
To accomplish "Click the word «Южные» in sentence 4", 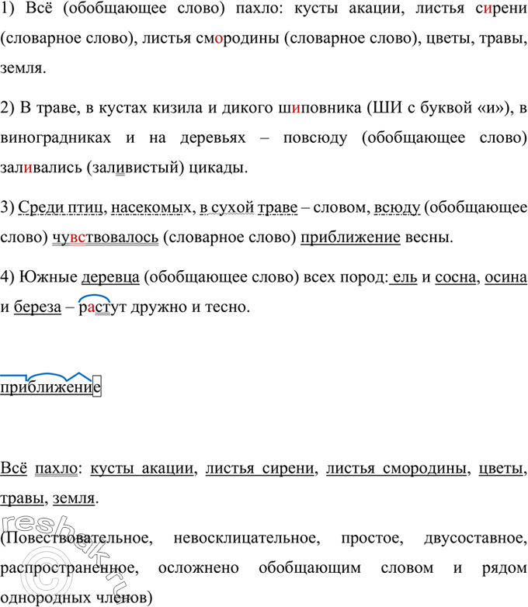I will (48, 277).
